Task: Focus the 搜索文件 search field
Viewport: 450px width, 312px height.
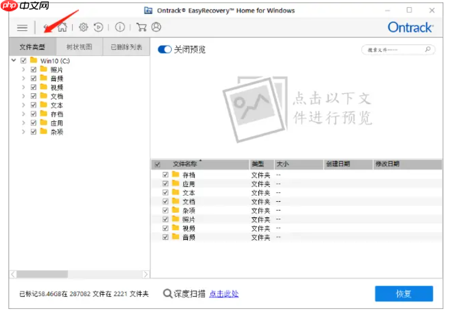Action: [398, 49]
